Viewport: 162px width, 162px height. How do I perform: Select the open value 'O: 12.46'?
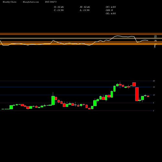(x=59, y=7)
